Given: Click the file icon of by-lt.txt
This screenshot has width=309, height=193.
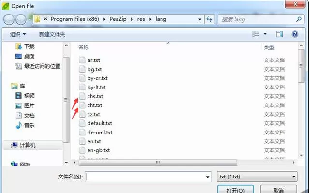Looking at the screenshot, I should (82, 87).
